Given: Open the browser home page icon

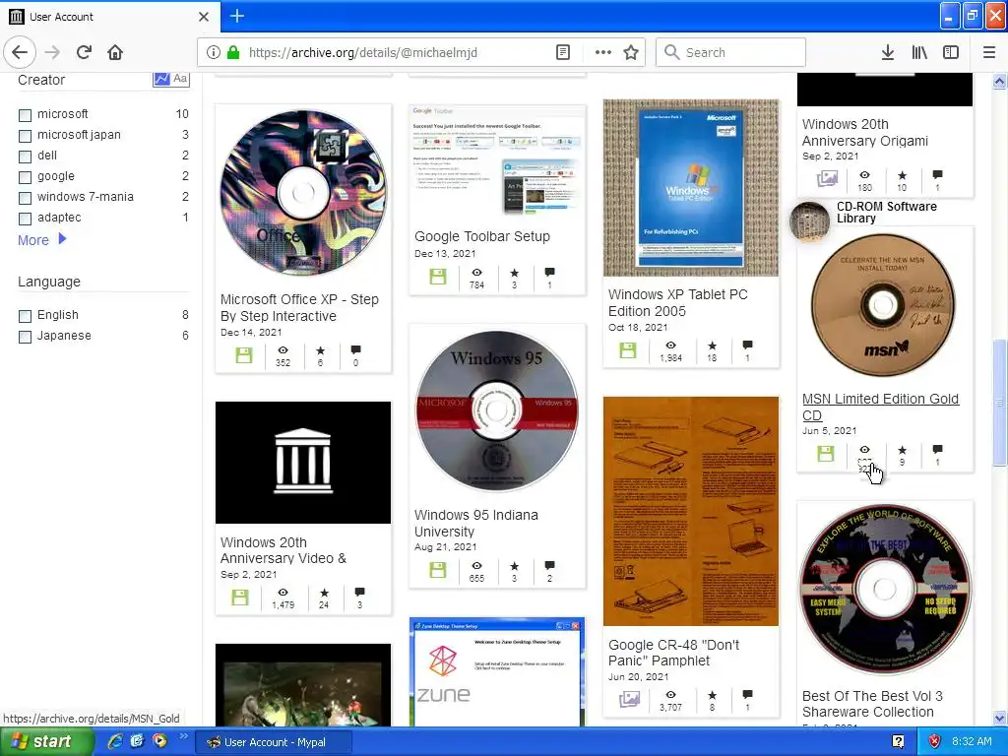Looking at the screenshot, I should pyautogui.click(x=115, y=53).
